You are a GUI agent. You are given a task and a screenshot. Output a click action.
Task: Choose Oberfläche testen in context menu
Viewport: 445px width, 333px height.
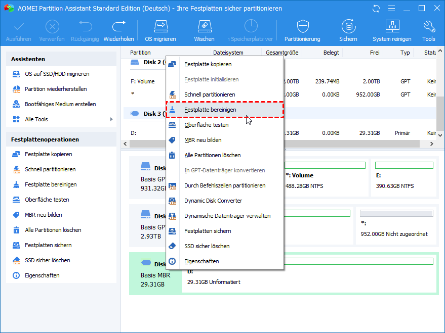pos(225,125)
